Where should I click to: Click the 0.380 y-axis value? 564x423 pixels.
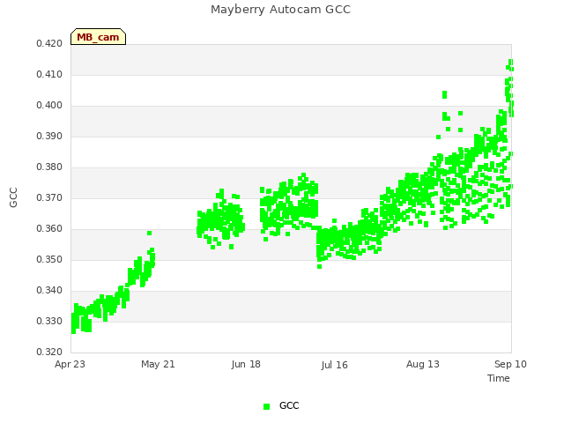pyautogui.click(x=49, y=167)
